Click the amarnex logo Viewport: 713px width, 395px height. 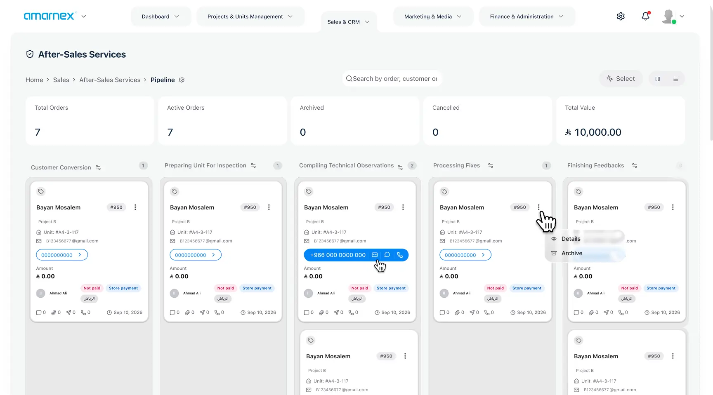pos(50,16)
